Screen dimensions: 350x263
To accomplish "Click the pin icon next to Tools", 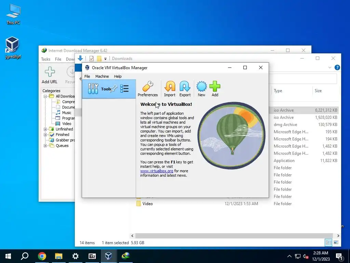I will [113, 89].
